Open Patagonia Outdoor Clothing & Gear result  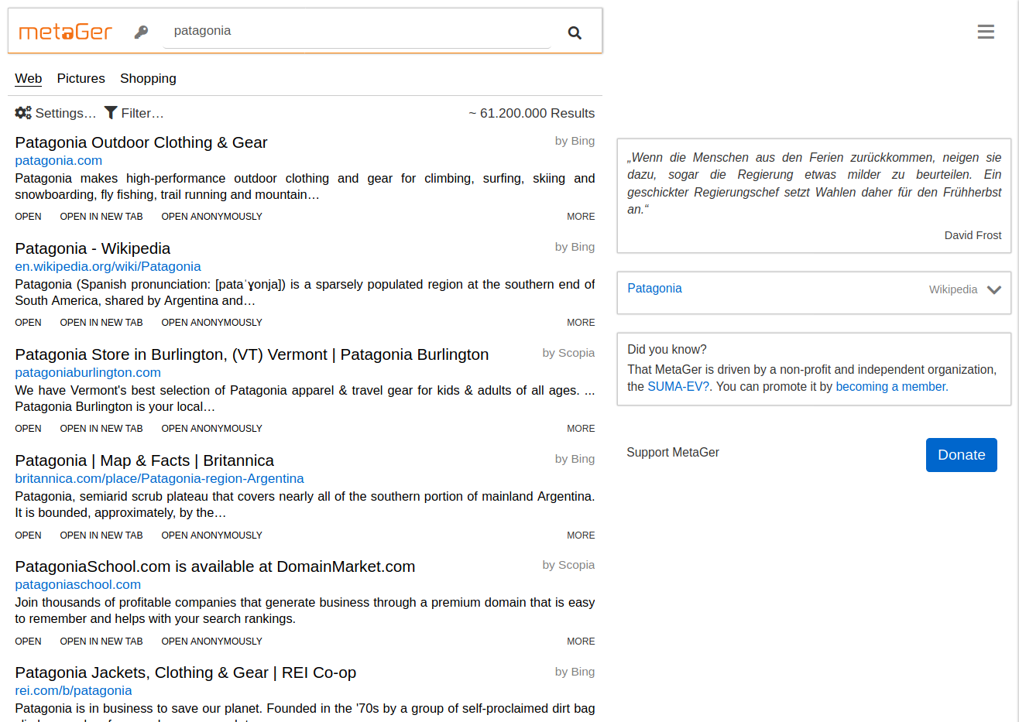(x=141, y=142)
